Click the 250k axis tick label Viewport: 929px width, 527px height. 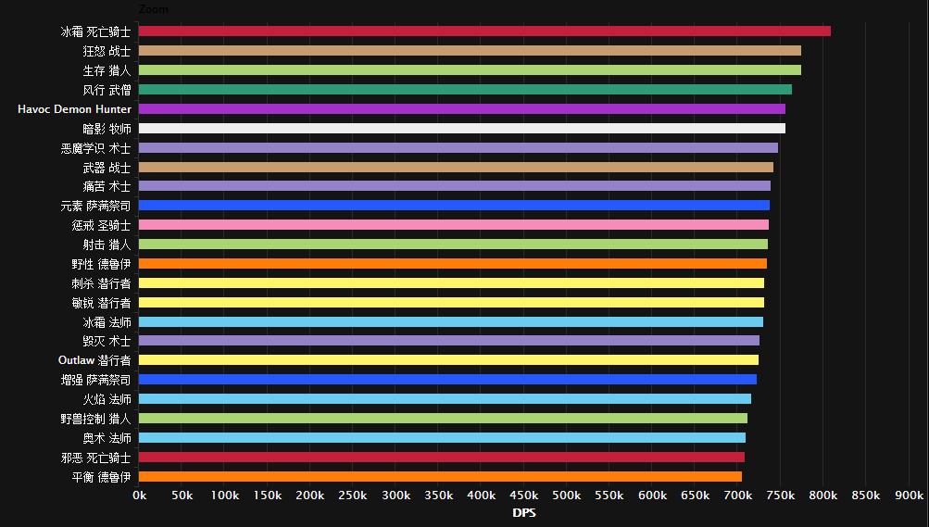[x=353, y=496]
